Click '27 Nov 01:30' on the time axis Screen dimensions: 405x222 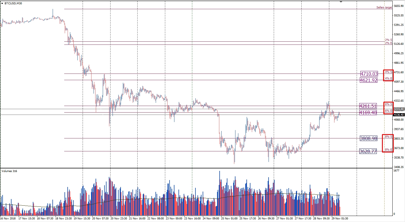[x=284, y=219]
